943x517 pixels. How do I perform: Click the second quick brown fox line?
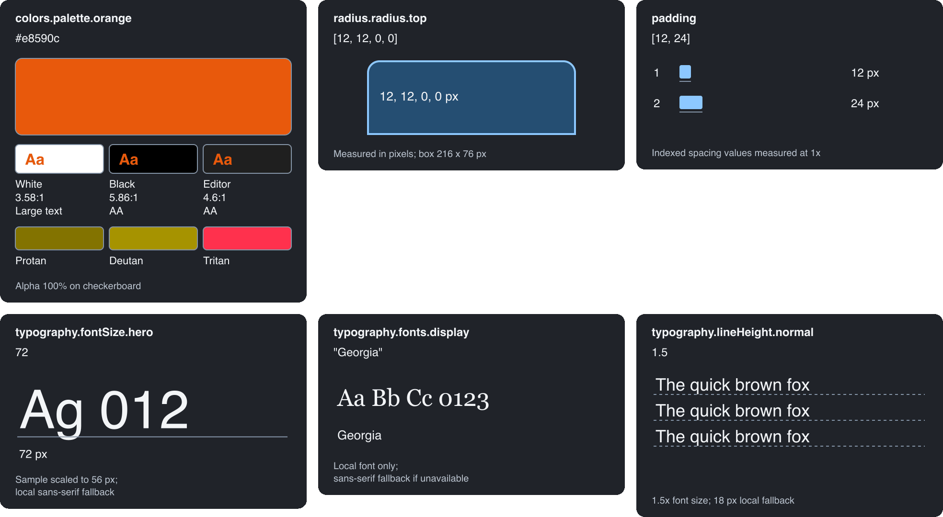732,411
